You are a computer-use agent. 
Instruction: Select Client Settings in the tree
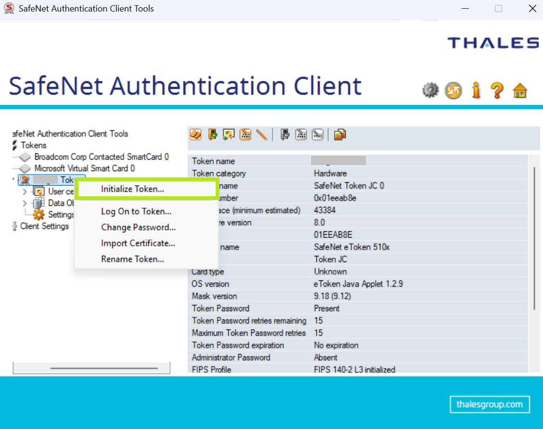pyautogui.click(x=44, y=226)
